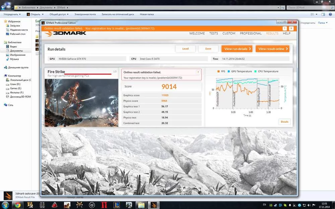Click Новая папка button
This screenshot has height=209, width=335.
click(x=147, y=14)
